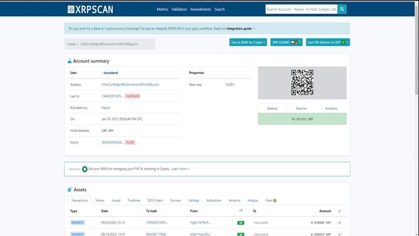Select the Balance tab
Viewport: 419px width, 236px height.
[272, 108]
